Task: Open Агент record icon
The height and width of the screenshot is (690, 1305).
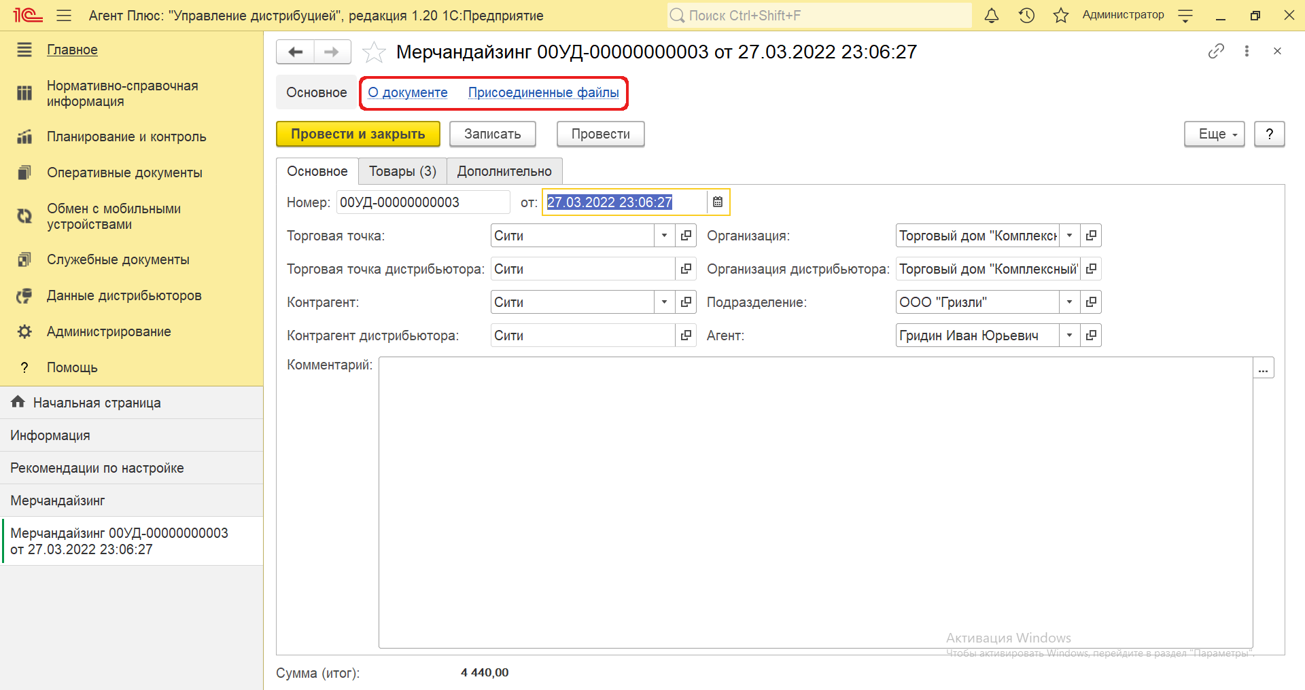Action: (1091, 335)
